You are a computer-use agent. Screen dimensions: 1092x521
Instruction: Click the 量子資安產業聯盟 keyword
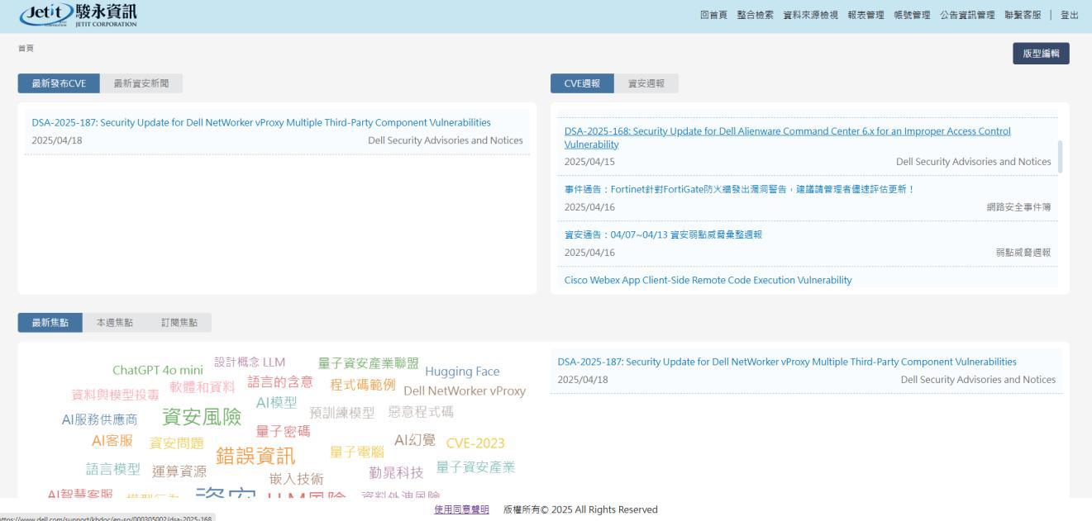(369, 362)
